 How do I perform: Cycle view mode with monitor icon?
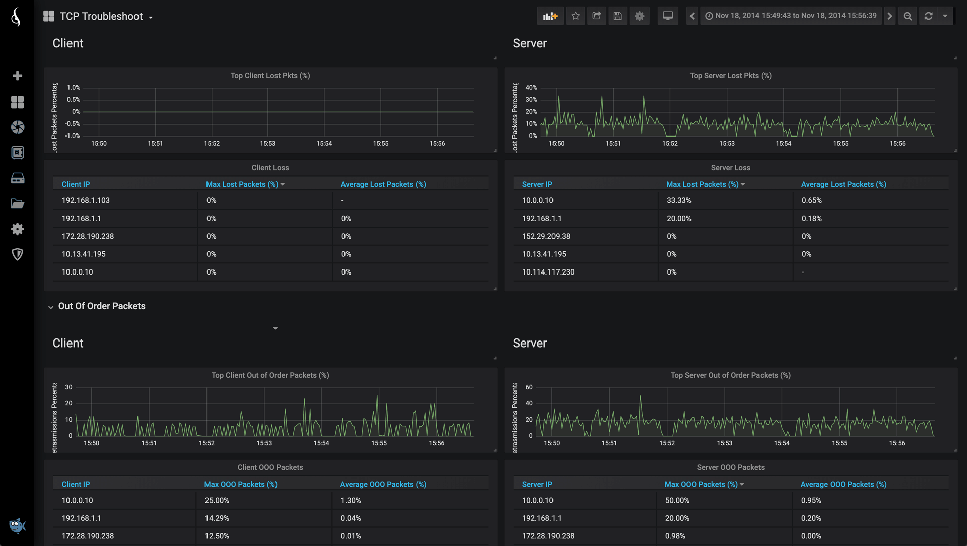pos(668,16)
